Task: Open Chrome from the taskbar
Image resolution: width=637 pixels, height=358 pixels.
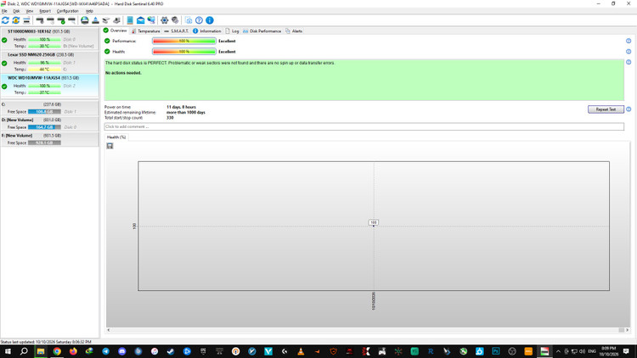Action: coord(57,351)
